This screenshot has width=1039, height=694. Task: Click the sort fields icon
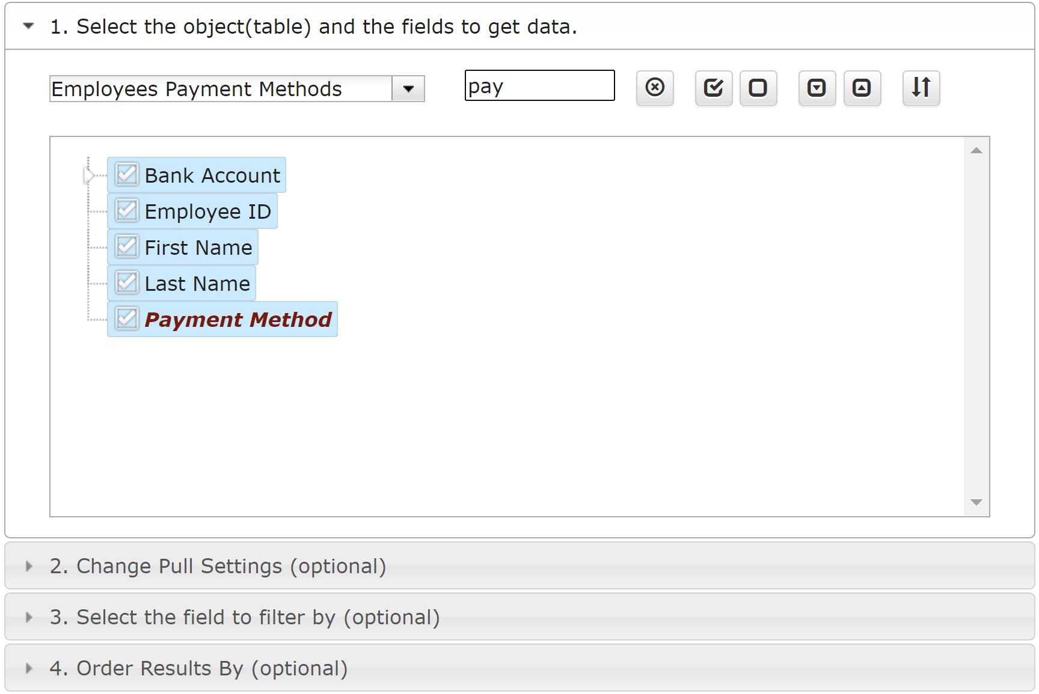921,88
